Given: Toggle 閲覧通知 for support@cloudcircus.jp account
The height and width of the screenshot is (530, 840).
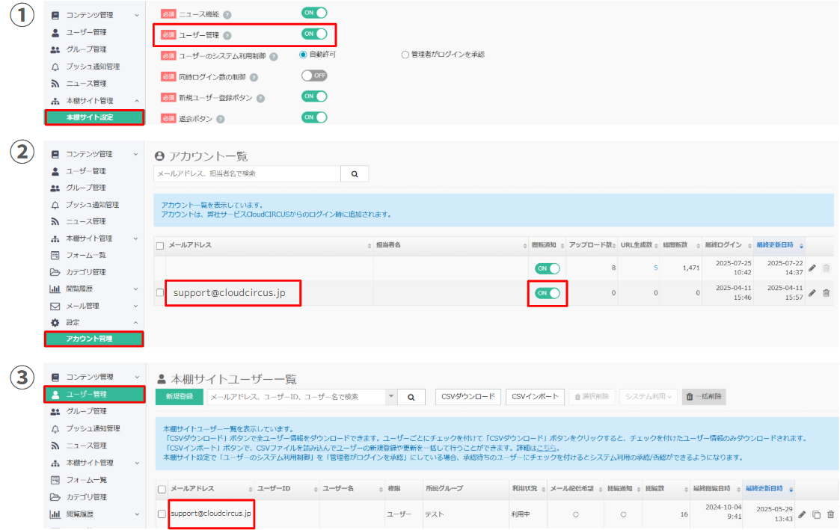Looking at the screenshot, I should click(x=548, y=293).
